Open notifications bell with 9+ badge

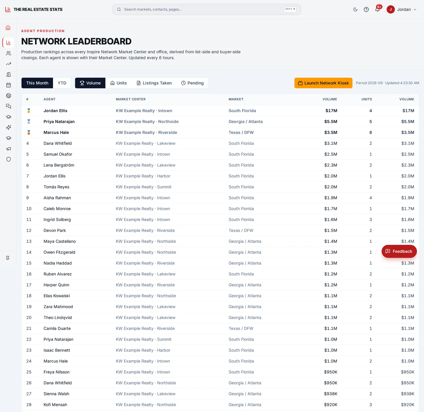(x=377, y=9)
